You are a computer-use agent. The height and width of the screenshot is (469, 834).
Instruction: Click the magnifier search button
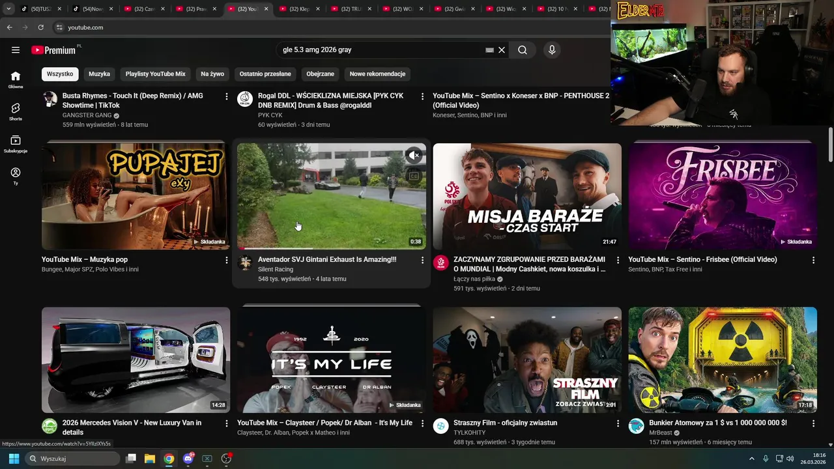[523, 50]
